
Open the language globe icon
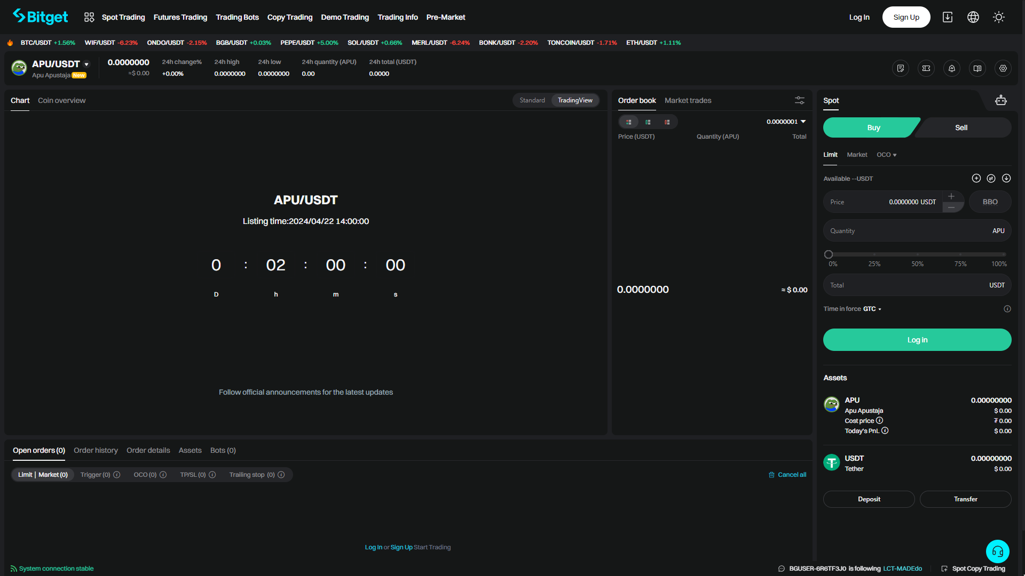pos(973,17)
